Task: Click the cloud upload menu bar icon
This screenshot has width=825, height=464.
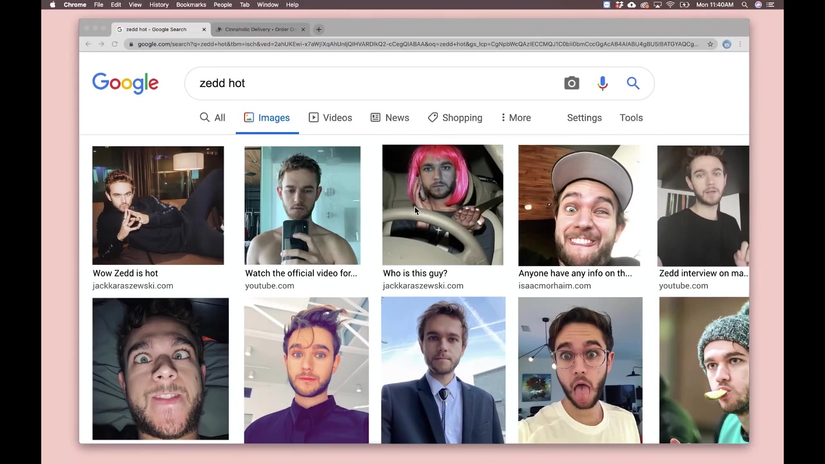Action: (x=632, y=5)
